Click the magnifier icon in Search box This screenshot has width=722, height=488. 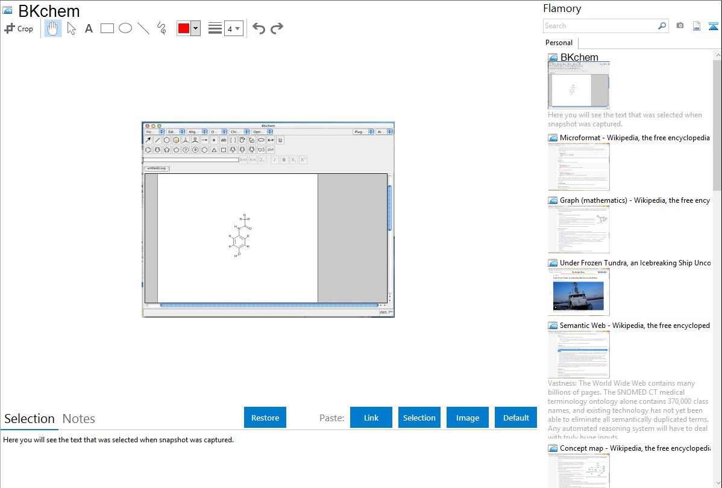tap(662, 26)
